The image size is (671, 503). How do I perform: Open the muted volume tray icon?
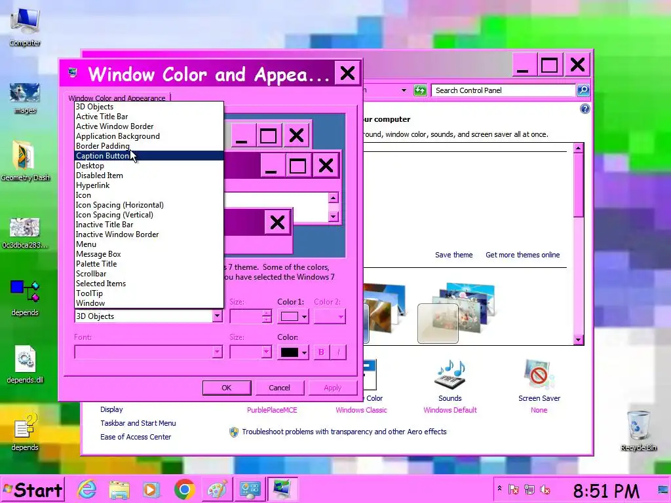(x=545, y=489)
